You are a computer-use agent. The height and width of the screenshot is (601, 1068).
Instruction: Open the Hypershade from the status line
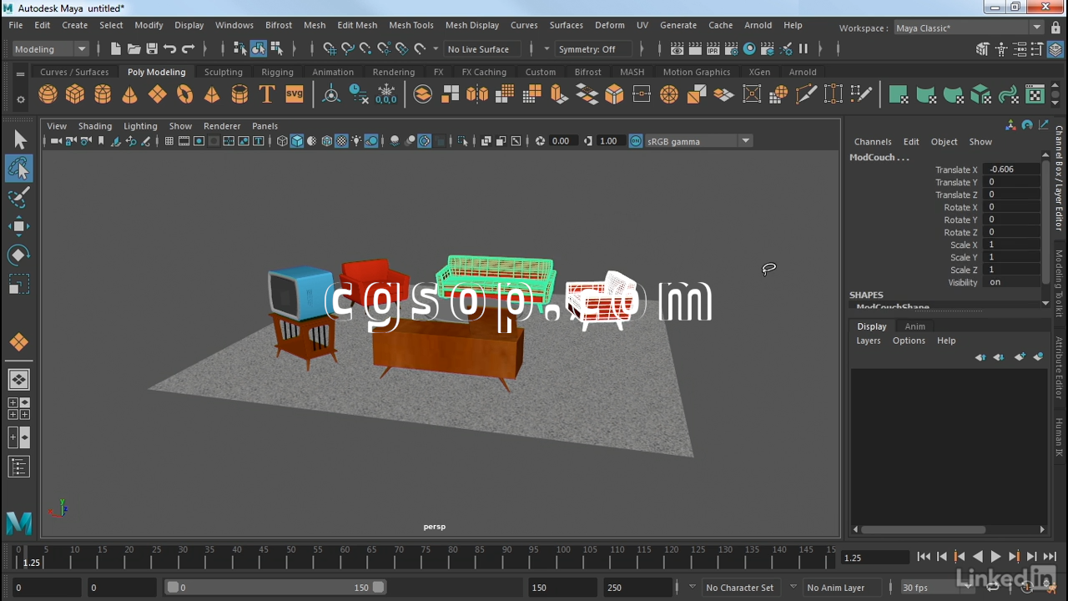pos(749,49)
